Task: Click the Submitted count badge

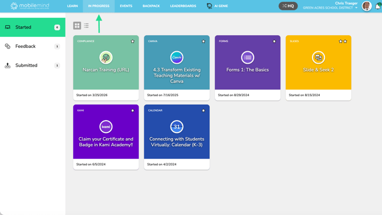Action: (x=57, y=65)
